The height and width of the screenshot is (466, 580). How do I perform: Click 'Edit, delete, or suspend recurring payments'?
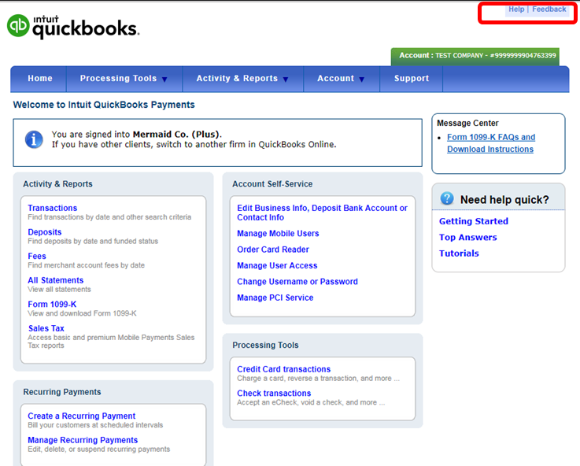pyautogui.click(x=98, y=449)
